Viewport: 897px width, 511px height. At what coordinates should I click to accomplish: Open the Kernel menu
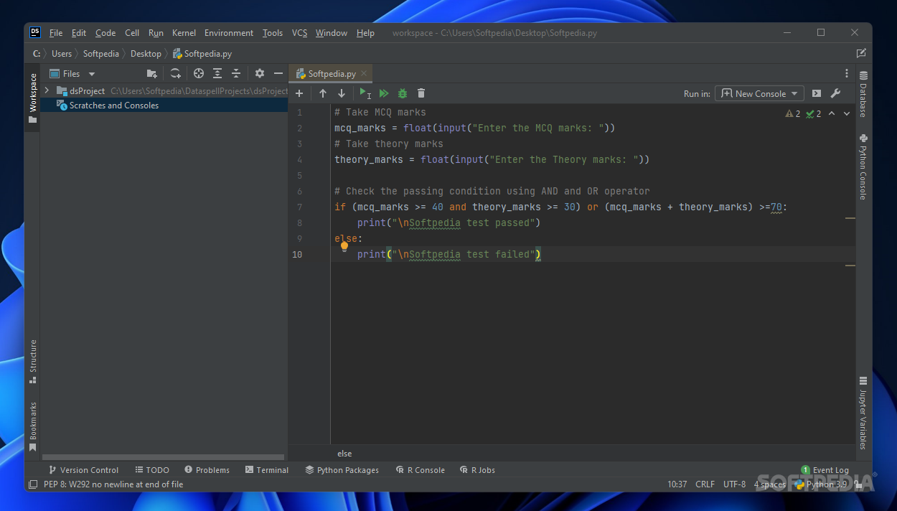point(184,33)
